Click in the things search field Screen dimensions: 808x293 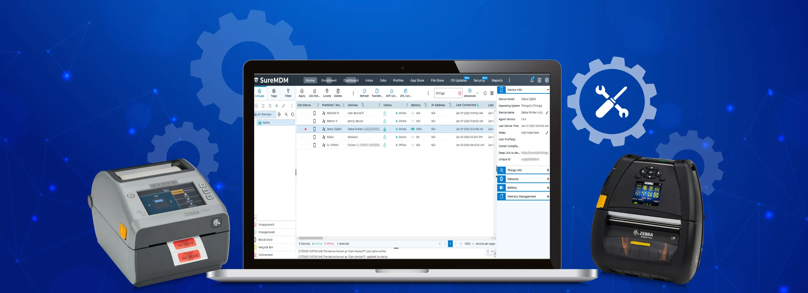(446, 93)
